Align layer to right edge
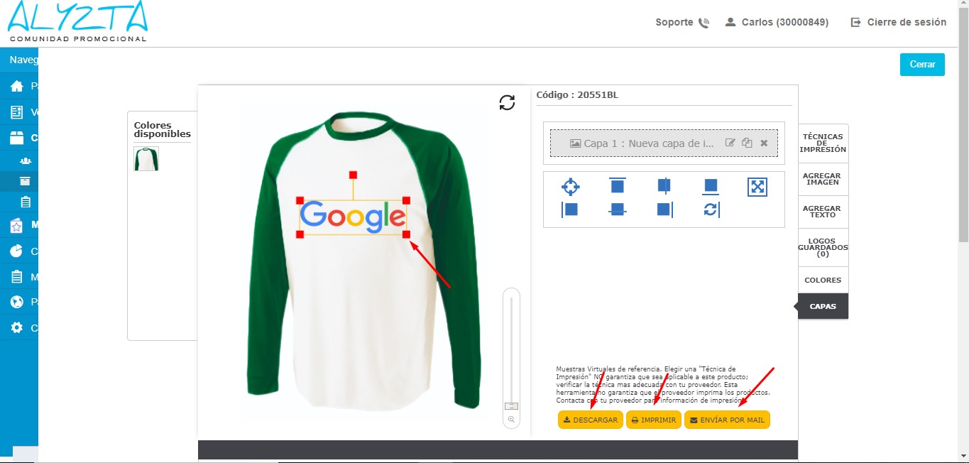 coord(665,209)
